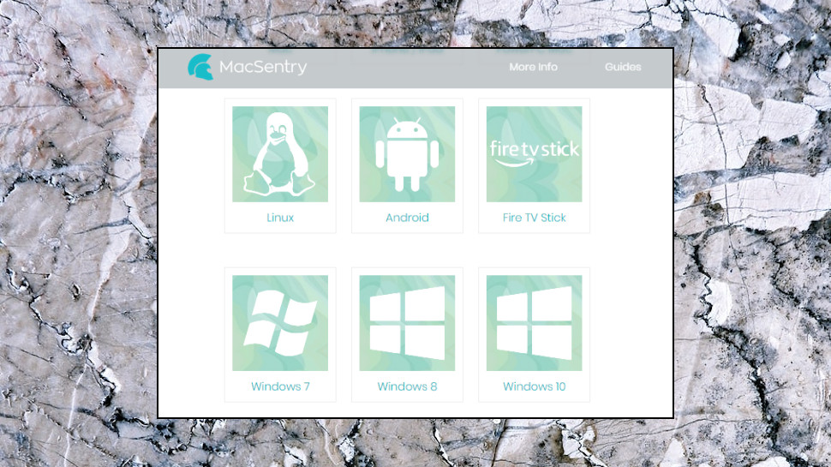The image size is (831, 467).
Task: Follow the Fire TV Stick text link
Action: [535, 218]
